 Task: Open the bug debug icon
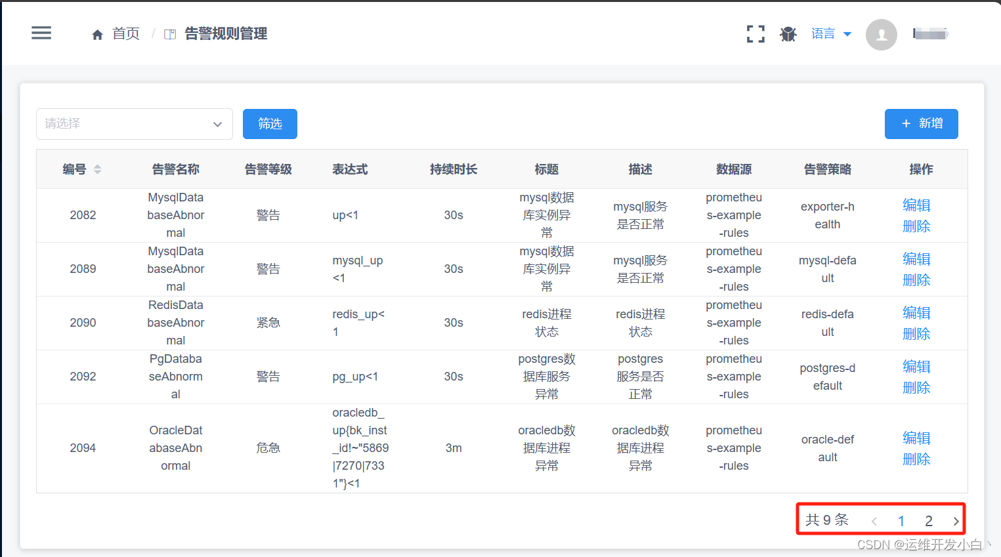point(788,34)
